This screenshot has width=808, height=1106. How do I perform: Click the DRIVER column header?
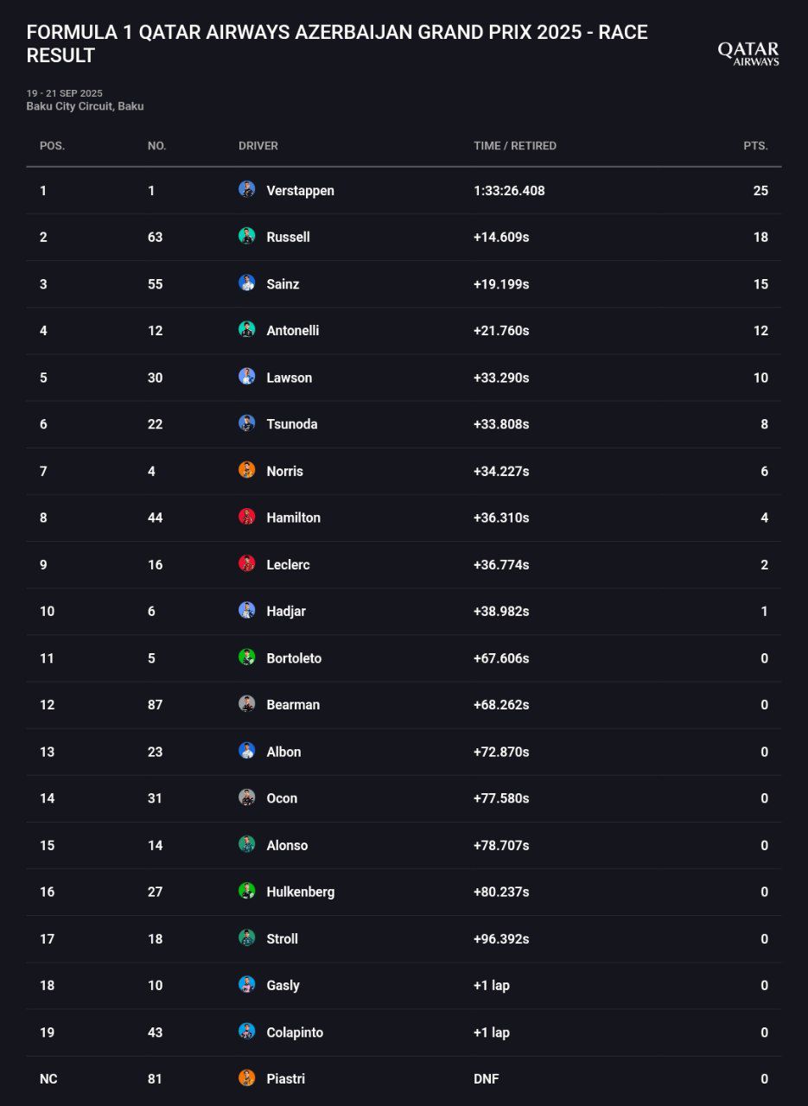[258, 146]
